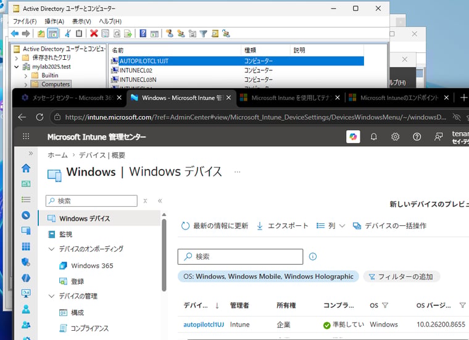Click the browser reload button
The image size is (469, 340).
click(39, 117)
